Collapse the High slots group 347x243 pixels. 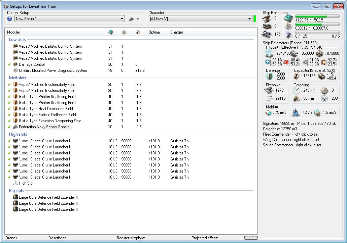[x=18, y=134]
